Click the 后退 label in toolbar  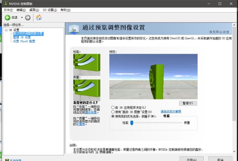coord(15,18)
